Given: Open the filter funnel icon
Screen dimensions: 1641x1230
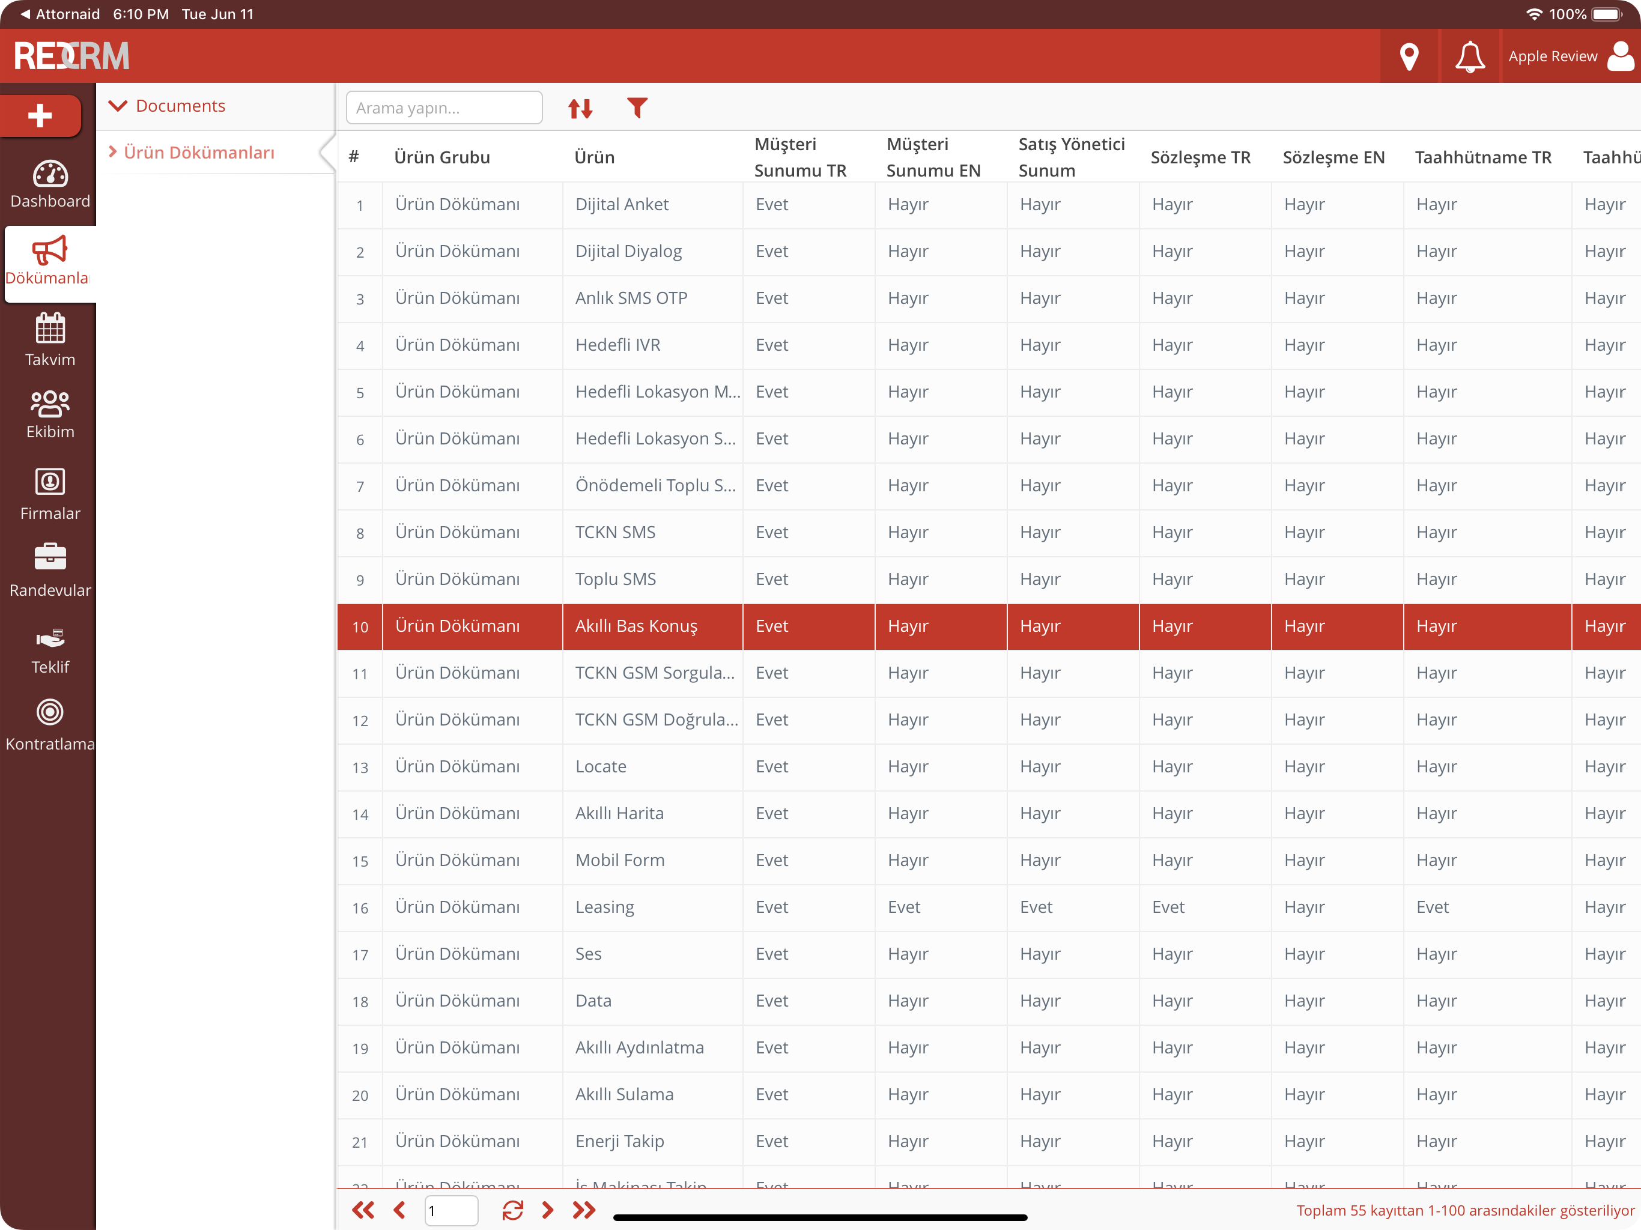Looking at the screenshot, I should [637, 108].
